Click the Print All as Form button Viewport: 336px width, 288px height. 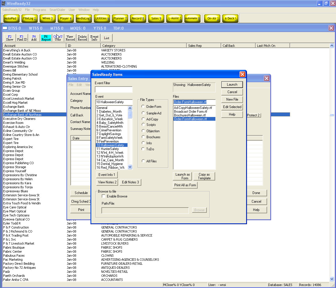click(185, 185)
